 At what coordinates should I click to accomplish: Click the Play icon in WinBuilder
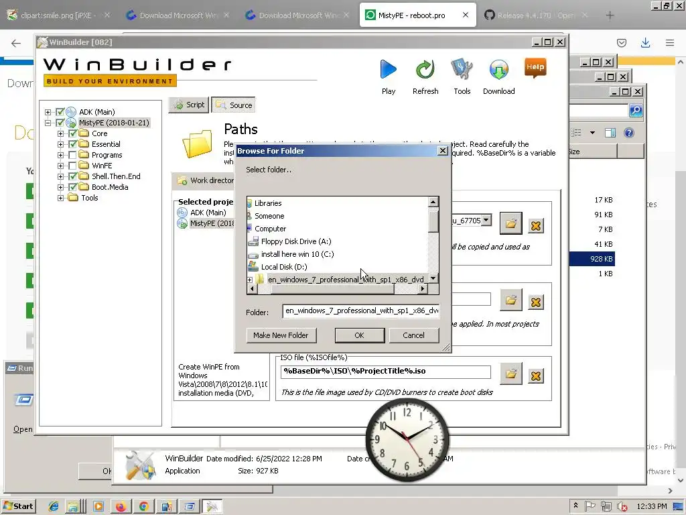388,70
